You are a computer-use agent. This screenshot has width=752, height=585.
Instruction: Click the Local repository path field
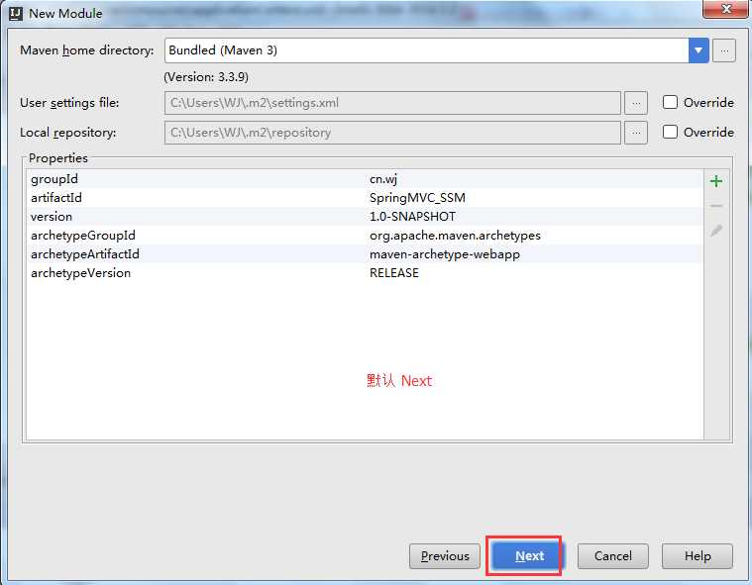pyautogui.click(x=392, y=133)
